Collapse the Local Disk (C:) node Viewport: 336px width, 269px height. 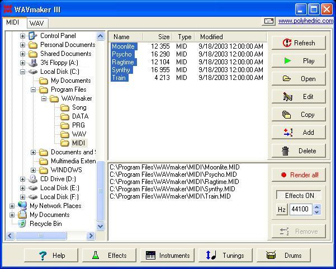pyautogui.click(x=23, y=72)
